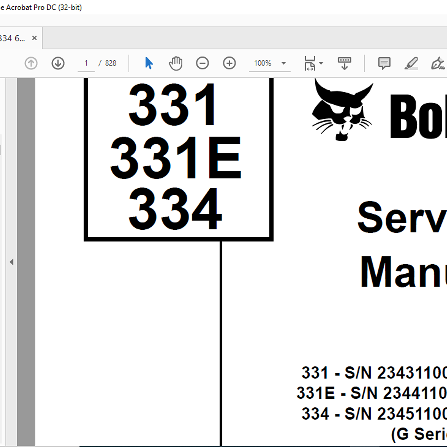This screenshot has height=447, width=447.
Task: Zoom in on the document
Action: (x=229, y=63)
